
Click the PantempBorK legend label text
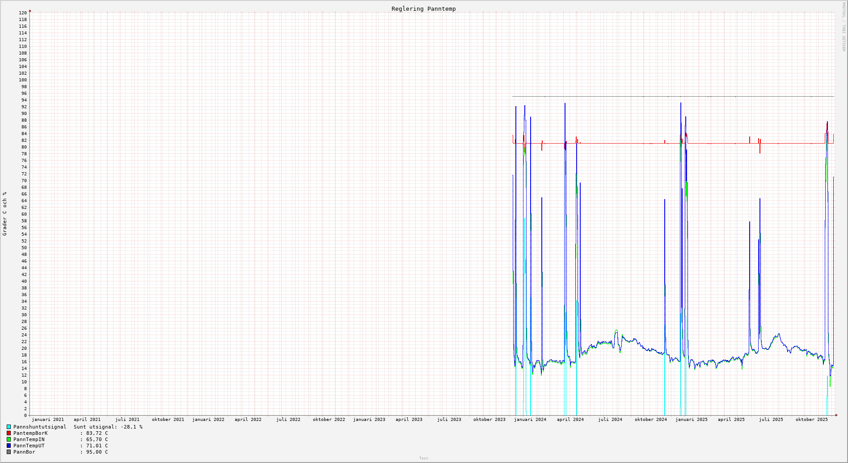tap(30, 433)
